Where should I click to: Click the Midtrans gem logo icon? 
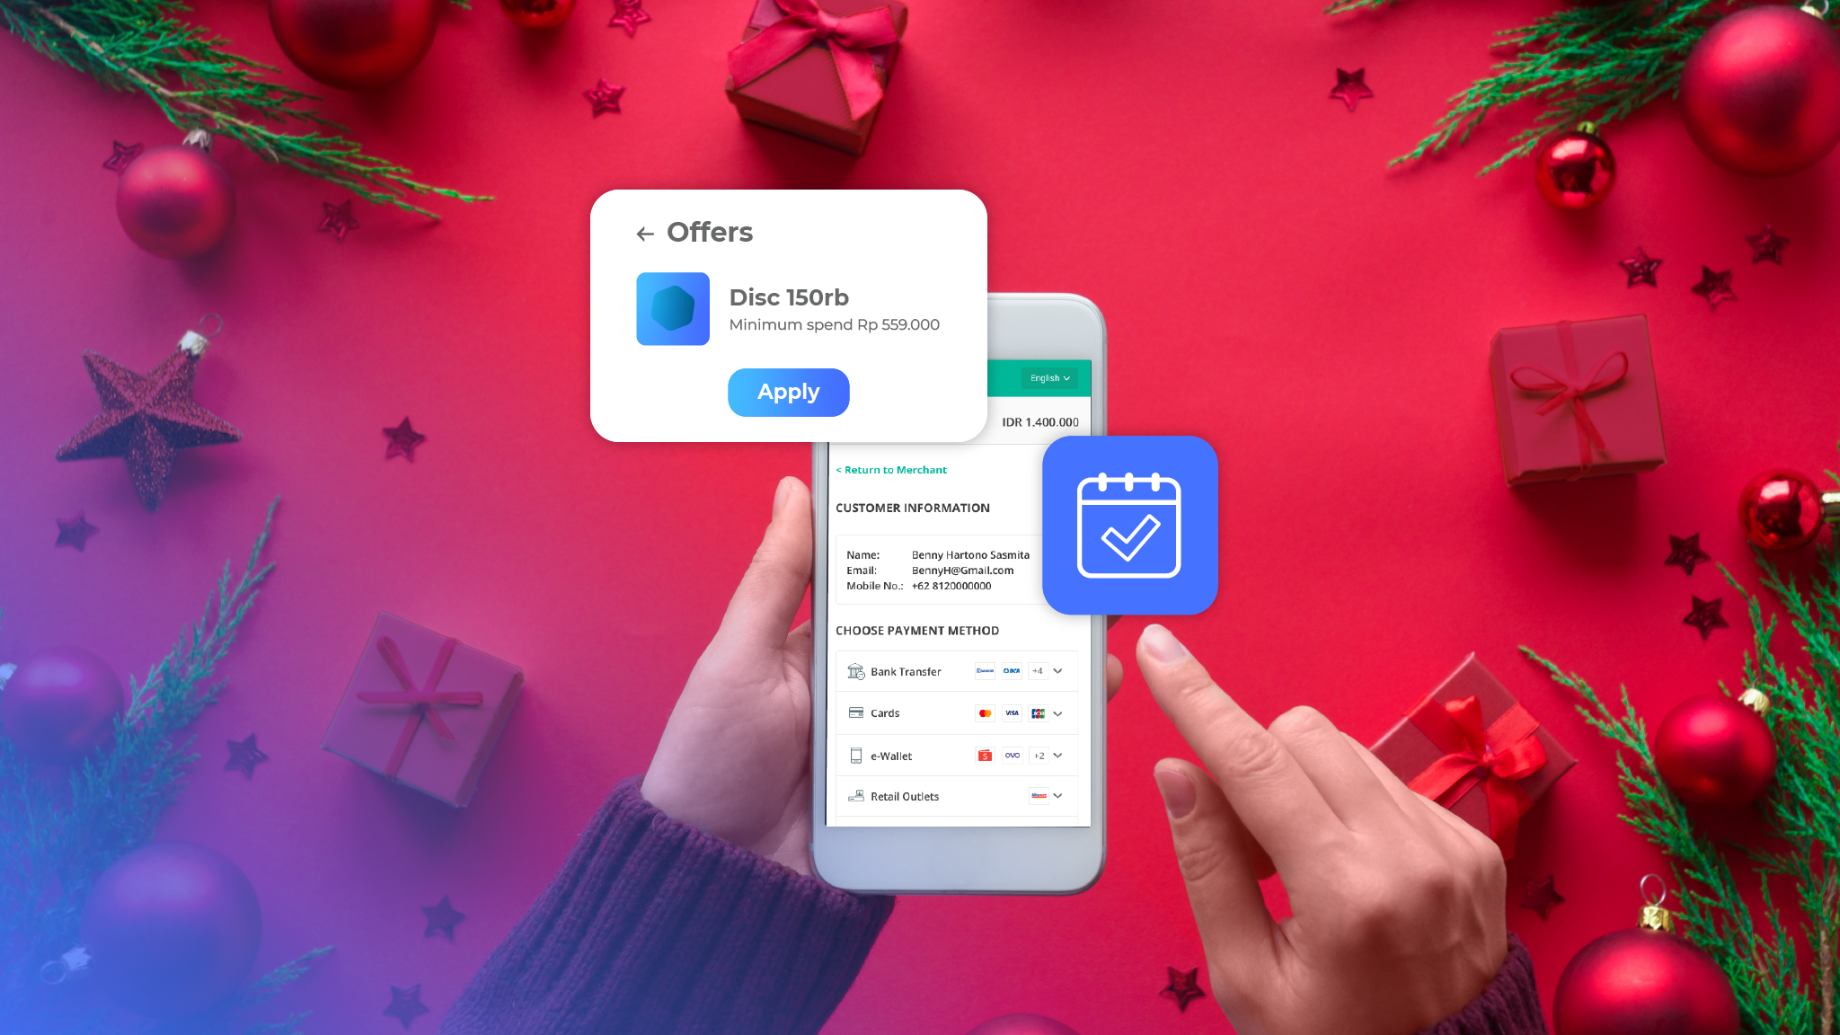pos(672,308)
